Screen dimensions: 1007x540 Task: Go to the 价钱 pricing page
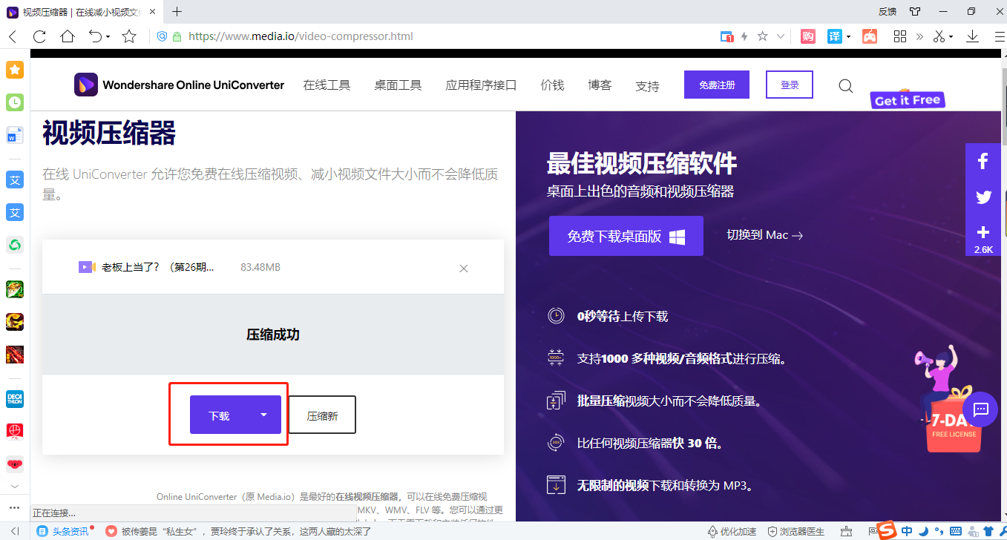552,85
